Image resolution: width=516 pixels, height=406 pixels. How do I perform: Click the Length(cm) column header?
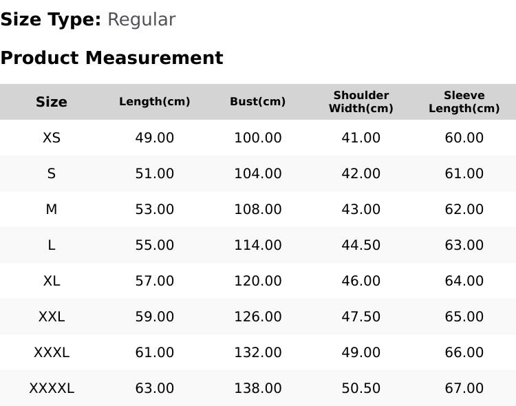click(155, 101)
